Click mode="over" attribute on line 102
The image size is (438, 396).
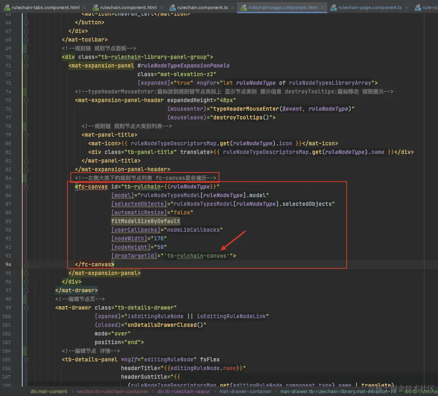click(112, 334)
